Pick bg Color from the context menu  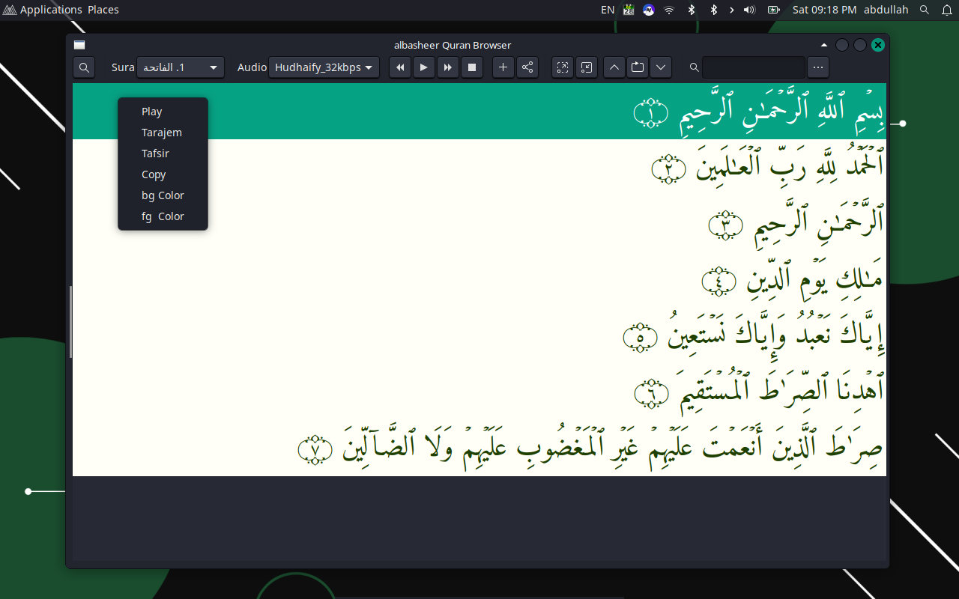point(163,195)
